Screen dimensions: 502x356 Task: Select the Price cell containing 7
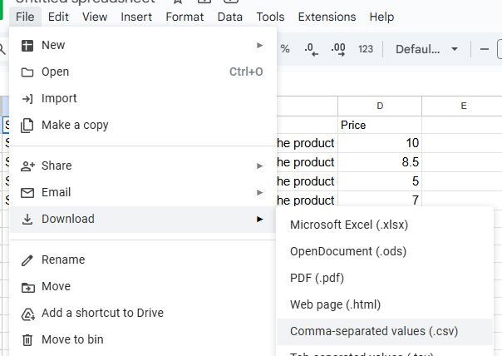point(380,200)
